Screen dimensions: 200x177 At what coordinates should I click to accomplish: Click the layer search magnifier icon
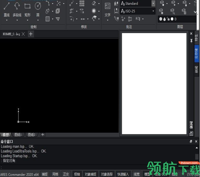tap(173, 11)
